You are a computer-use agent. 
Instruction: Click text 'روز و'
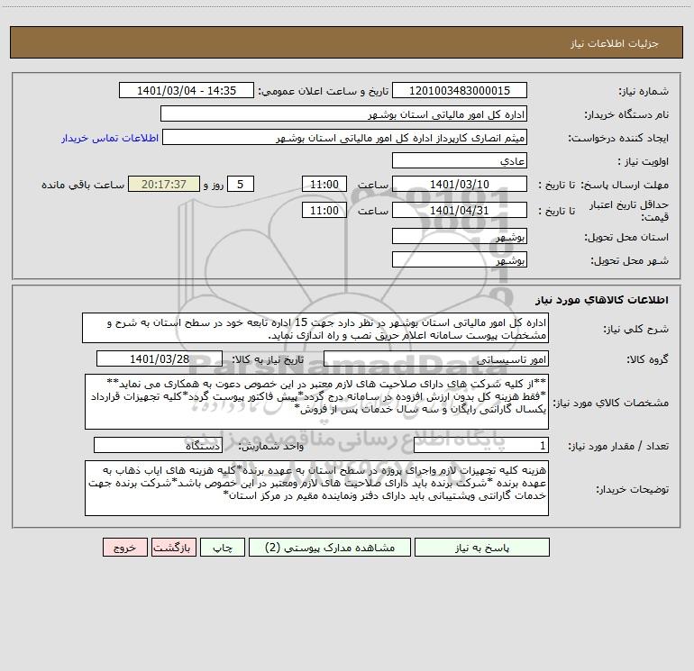click(x=214, y=185)
